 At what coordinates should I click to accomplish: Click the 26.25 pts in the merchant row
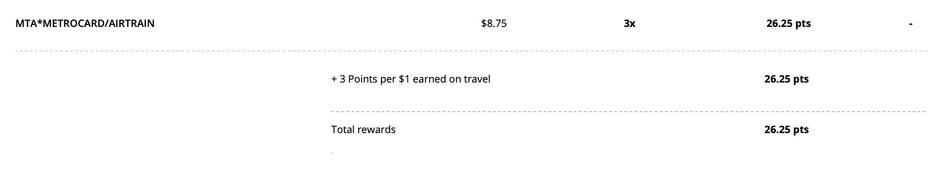(x=788, y=24)
